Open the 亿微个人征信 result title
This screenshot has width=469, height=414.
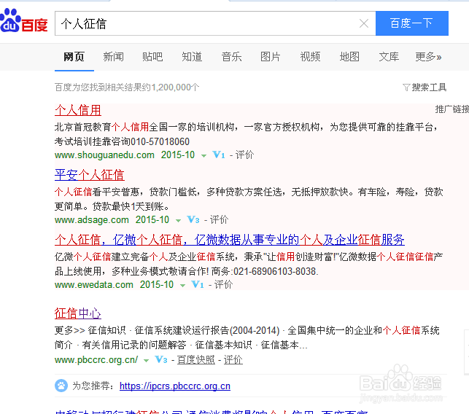click(x=230, y=240)
